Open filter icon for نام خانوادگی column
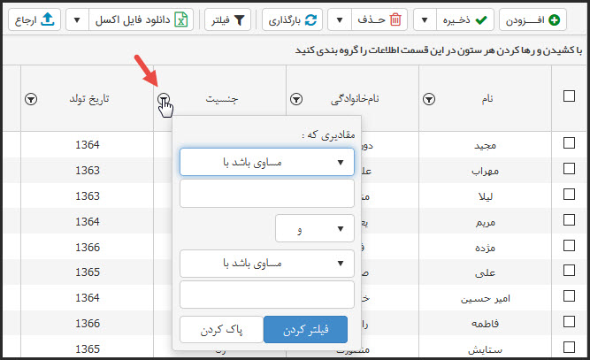This screenshot has height=360, width=590. 296,99
